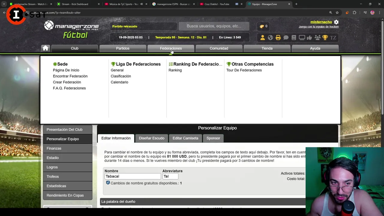Open the Comunidad main menu
This screenshot has height=216, width=384.
tap(219, 48)
